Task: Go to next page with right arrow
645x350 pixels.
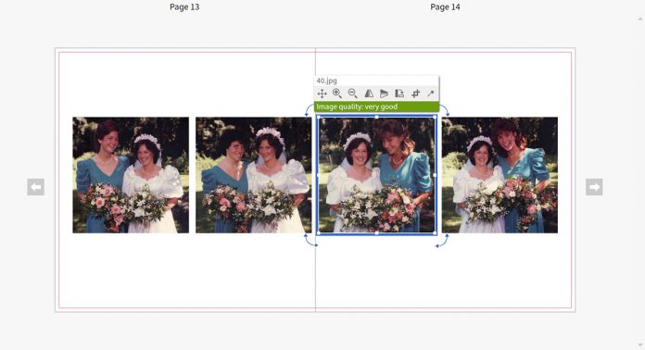Action: pyautogui.click(x=594, y=187)
